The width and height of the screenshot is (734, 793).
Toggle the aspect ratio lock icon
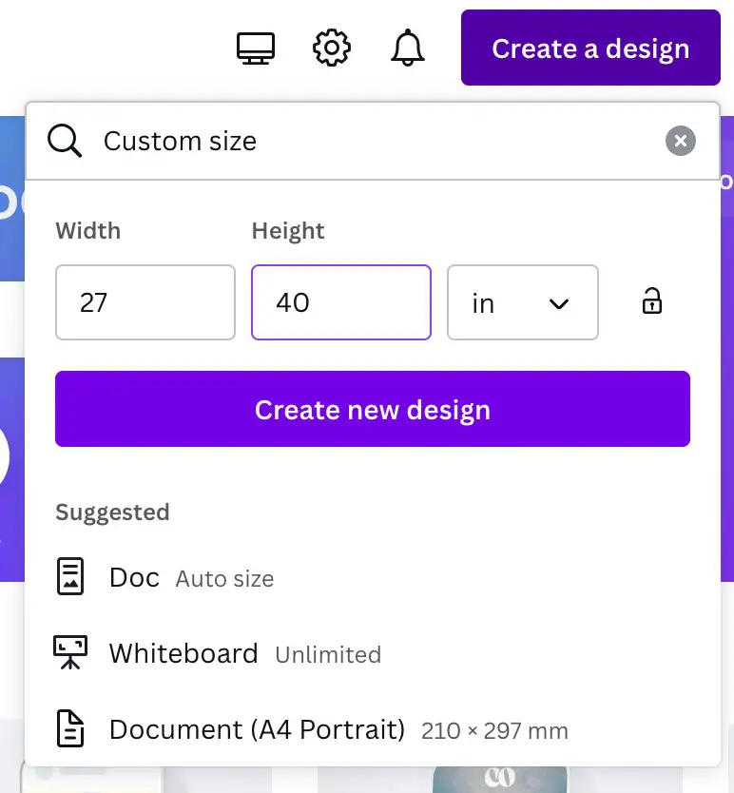[651, 302]
